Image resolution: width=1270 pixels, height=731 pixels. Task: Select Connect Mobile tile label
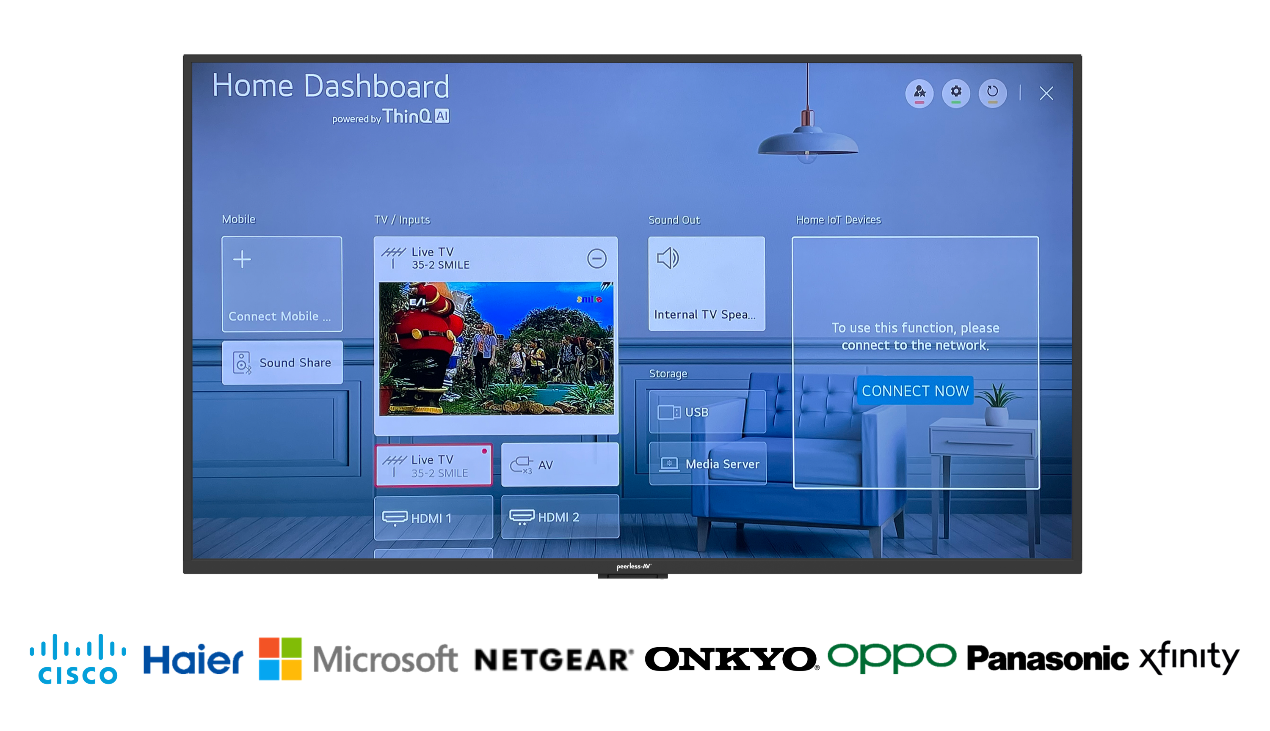point(280,316)
